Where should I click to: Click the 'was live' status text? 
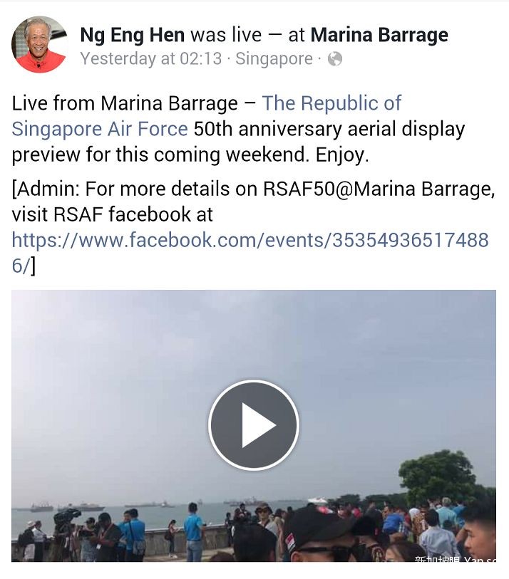click(x=226, y=35)
